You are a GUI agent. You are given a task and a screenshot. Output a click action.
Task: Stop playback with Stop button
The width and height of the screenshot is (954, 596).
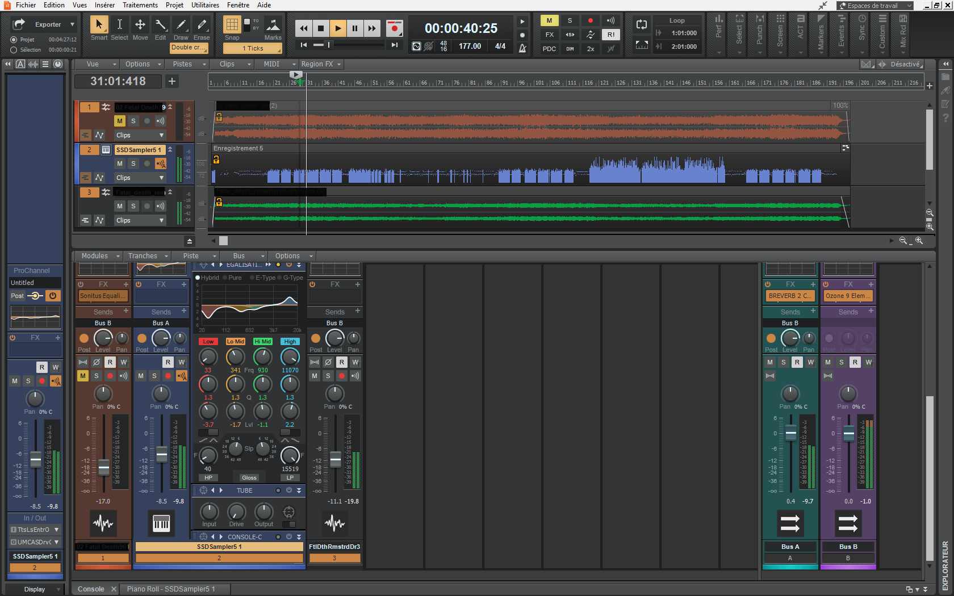click(321, 28)
